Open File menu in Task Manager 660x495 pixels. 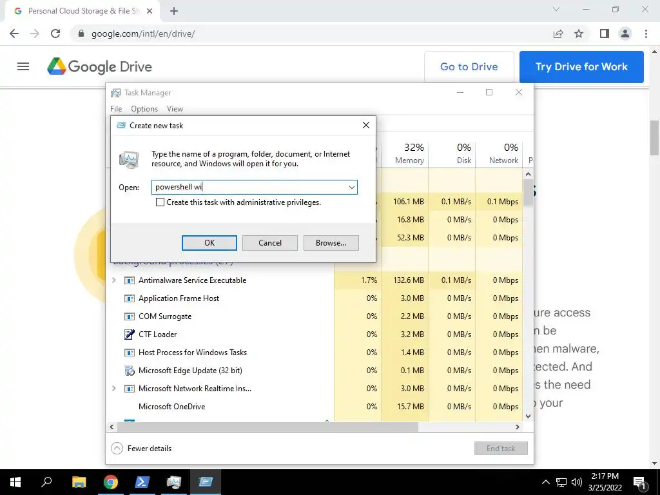116,108
